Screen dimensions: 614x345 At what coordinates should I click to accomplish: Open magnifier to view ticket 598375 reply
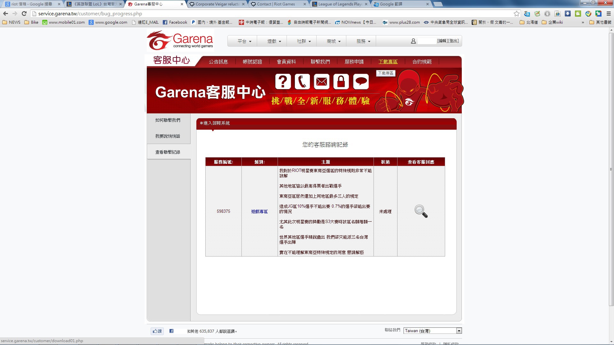(x=421, y=211)
